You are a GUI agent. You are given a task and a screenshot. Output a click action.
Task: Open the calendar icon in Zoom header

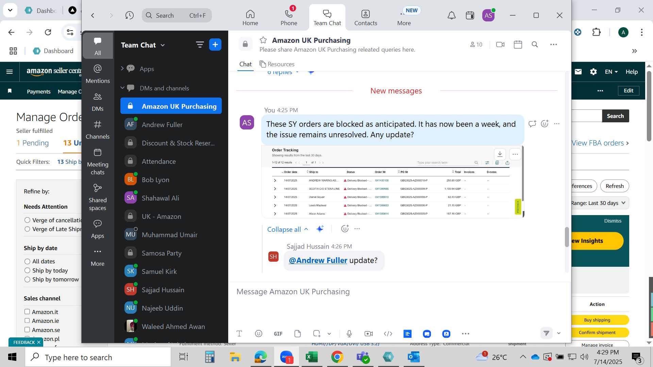click(470, 15)
